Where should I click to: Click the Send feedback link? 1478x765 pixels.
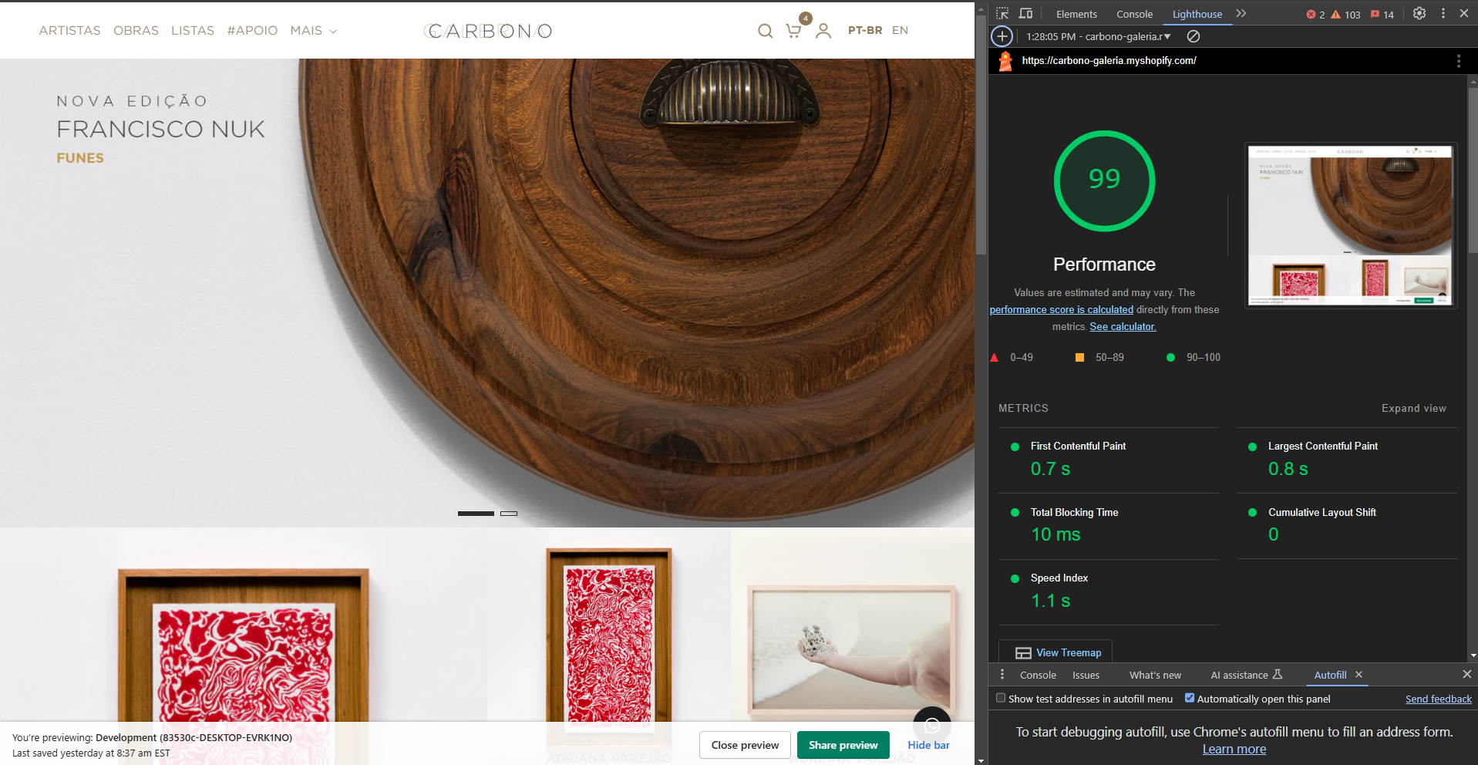(x=1439, y=699)
